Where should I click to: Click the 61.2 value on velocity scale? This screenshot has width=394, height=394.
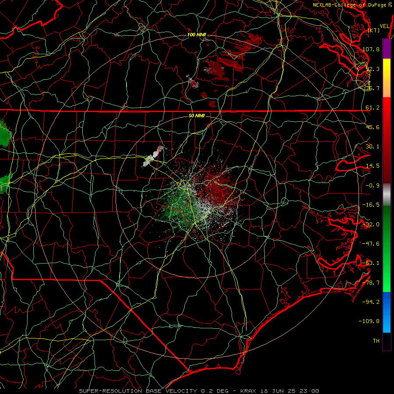[373, 108]
